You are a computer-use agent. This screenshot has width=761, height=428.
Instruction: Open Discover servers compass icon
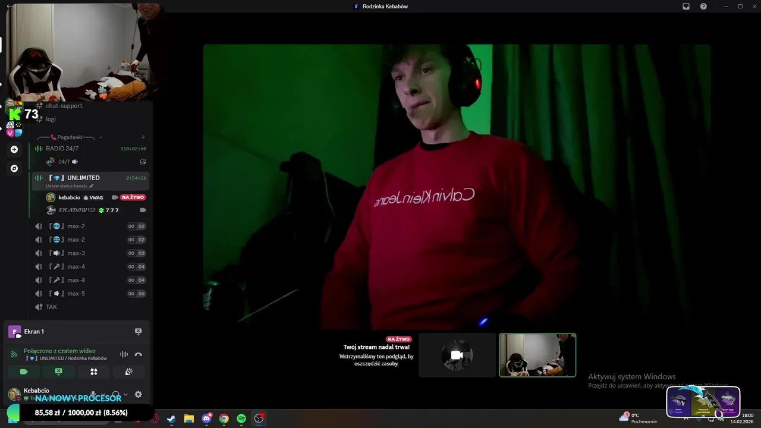coord(14,168)
